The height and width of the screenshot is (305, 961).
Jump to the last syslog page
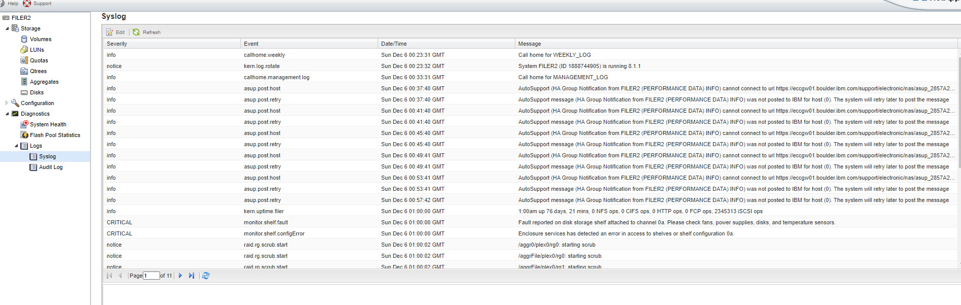click(192, 276)
